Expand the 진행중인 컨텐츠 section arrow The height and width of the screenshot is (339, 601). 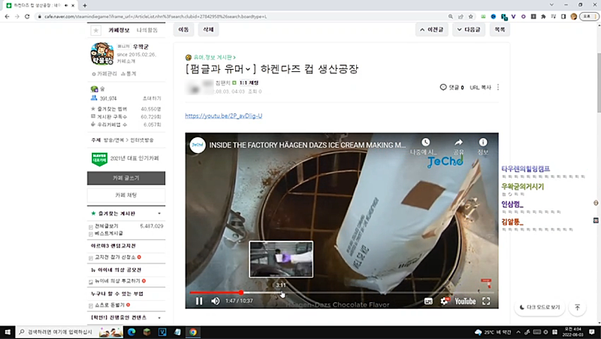tap(159, 317)
